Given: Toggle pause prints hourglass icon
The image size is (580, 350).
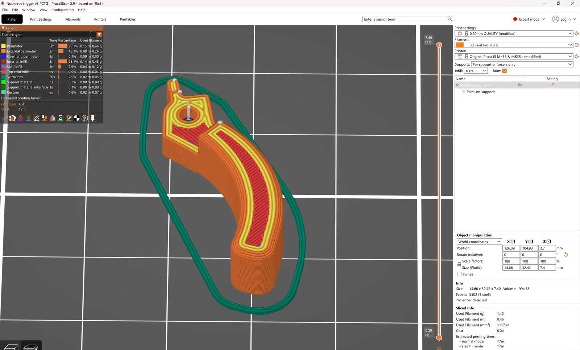Looking at the screenshot, I should (61, 118).
